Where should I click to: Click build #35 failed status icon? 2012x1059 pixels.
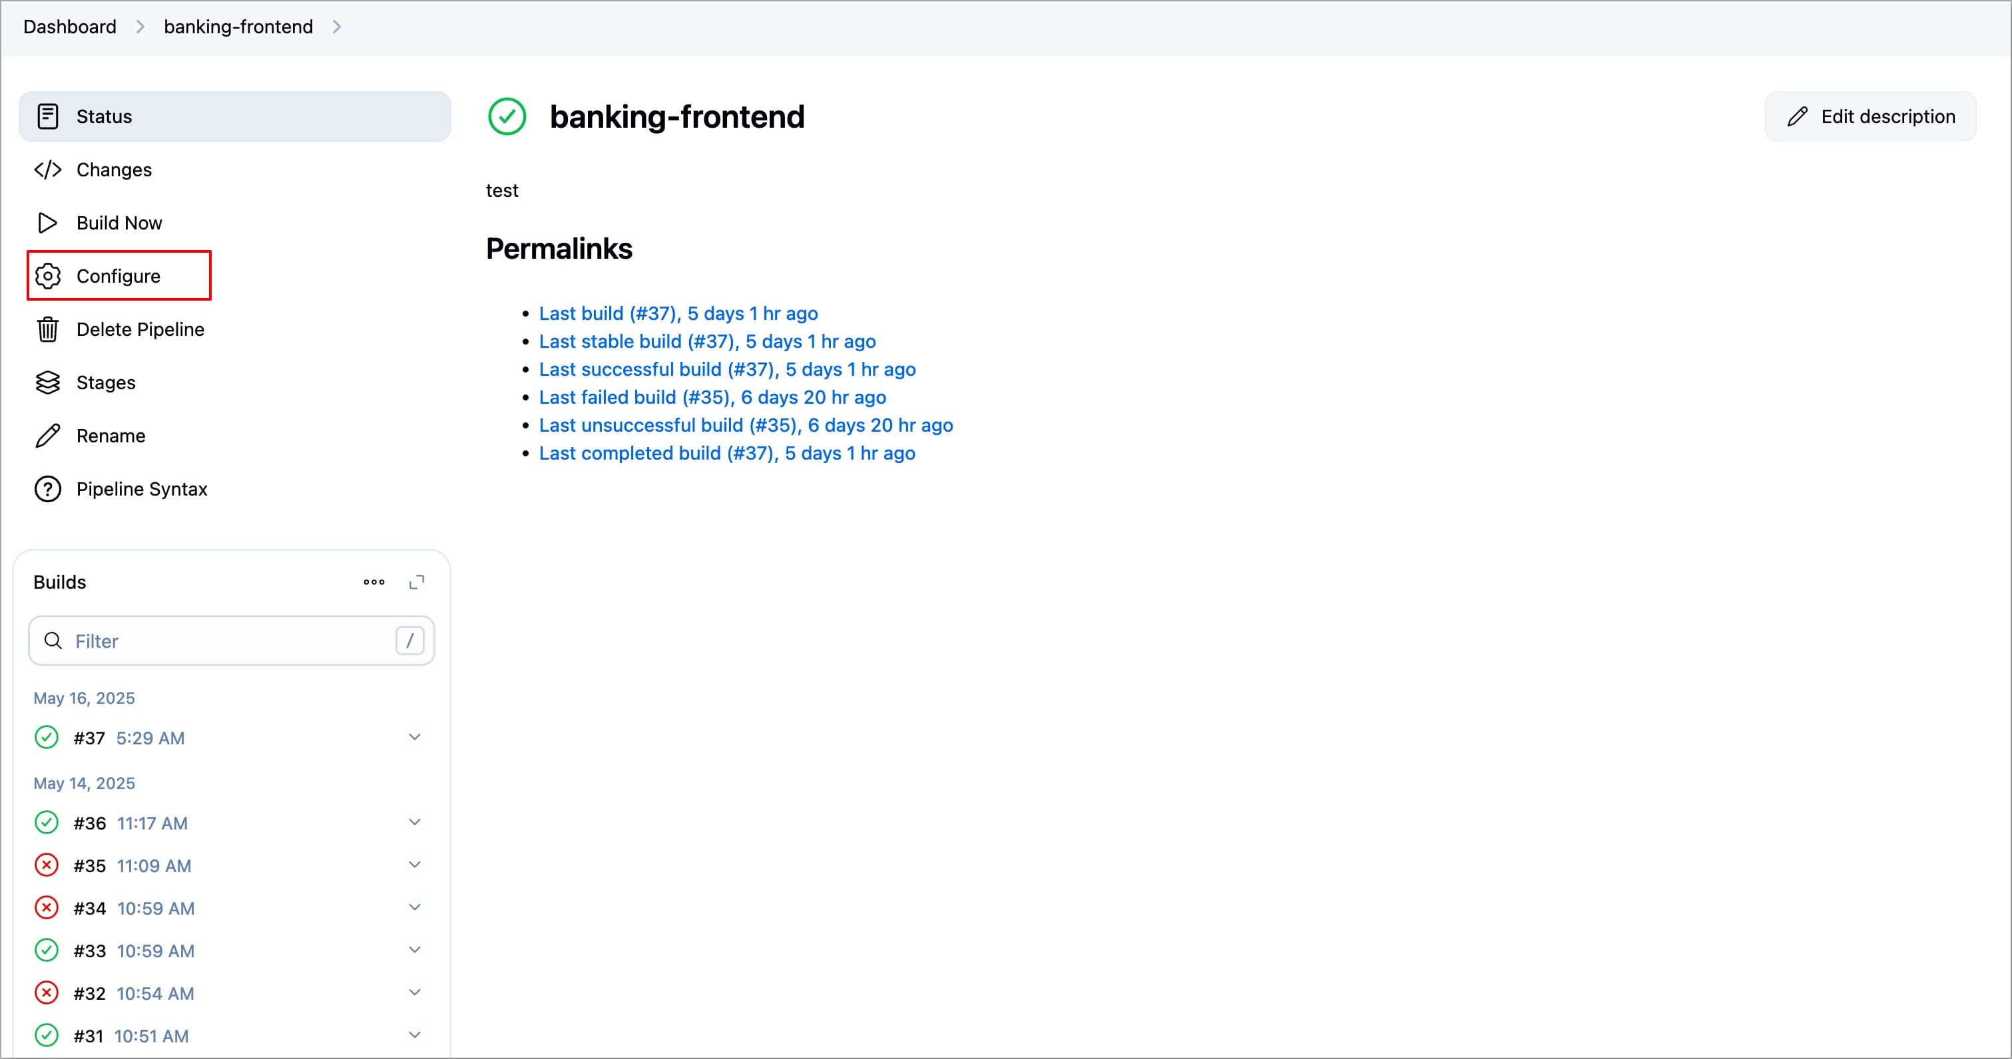[47, 865]
